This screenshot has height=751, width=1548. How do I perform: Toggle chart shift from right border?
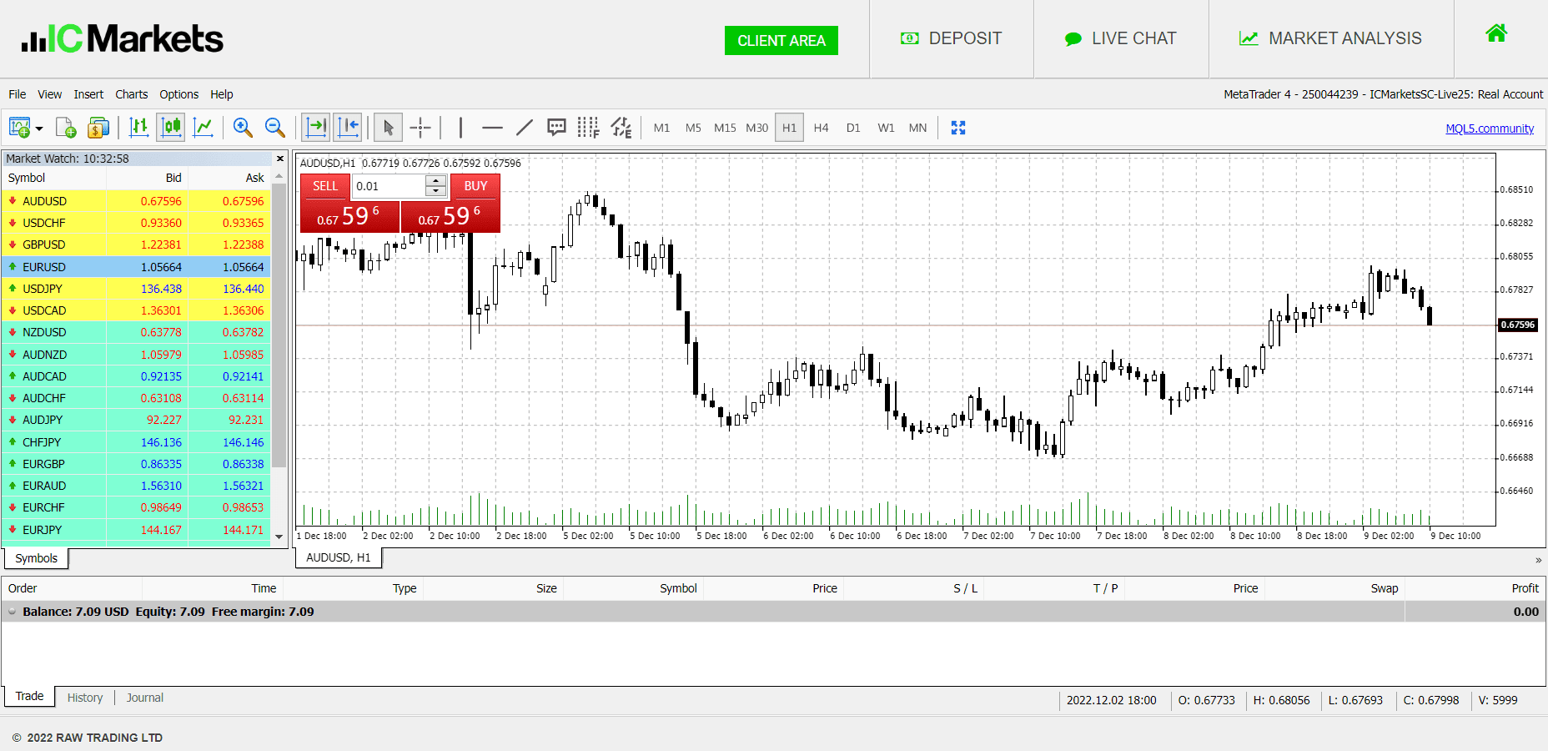[348, 128]
